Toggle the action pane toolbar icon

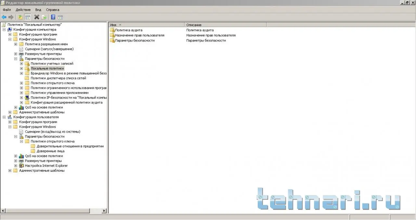point(60,17)
